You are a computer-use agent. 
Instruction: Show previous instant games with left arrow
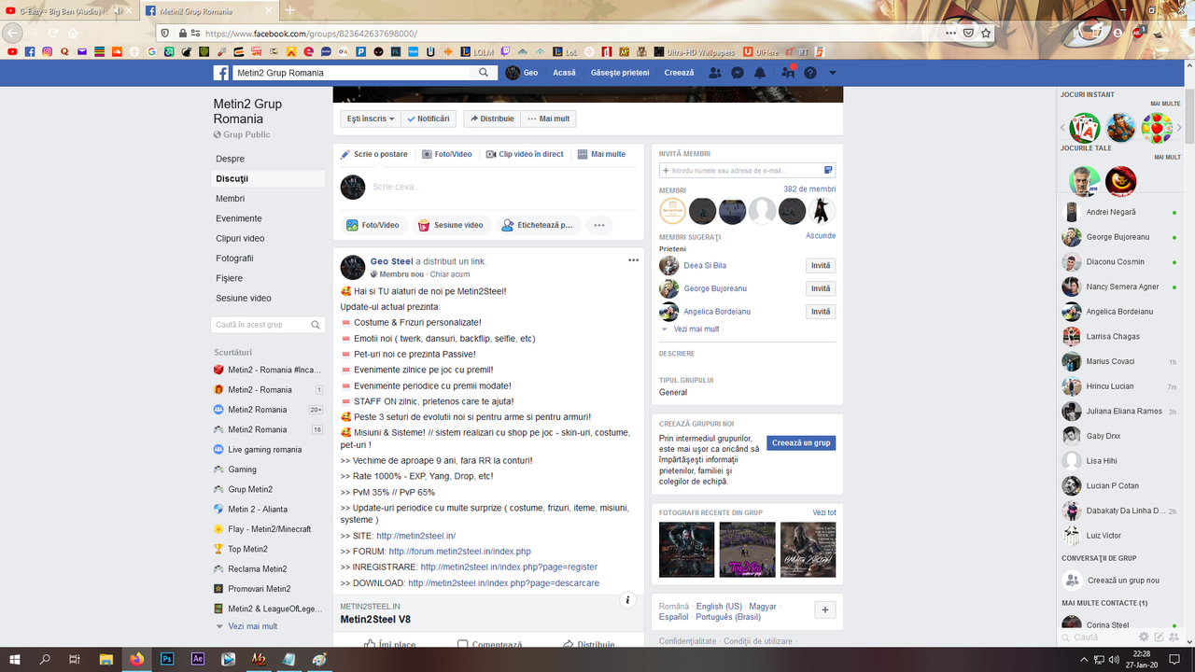1062,128
